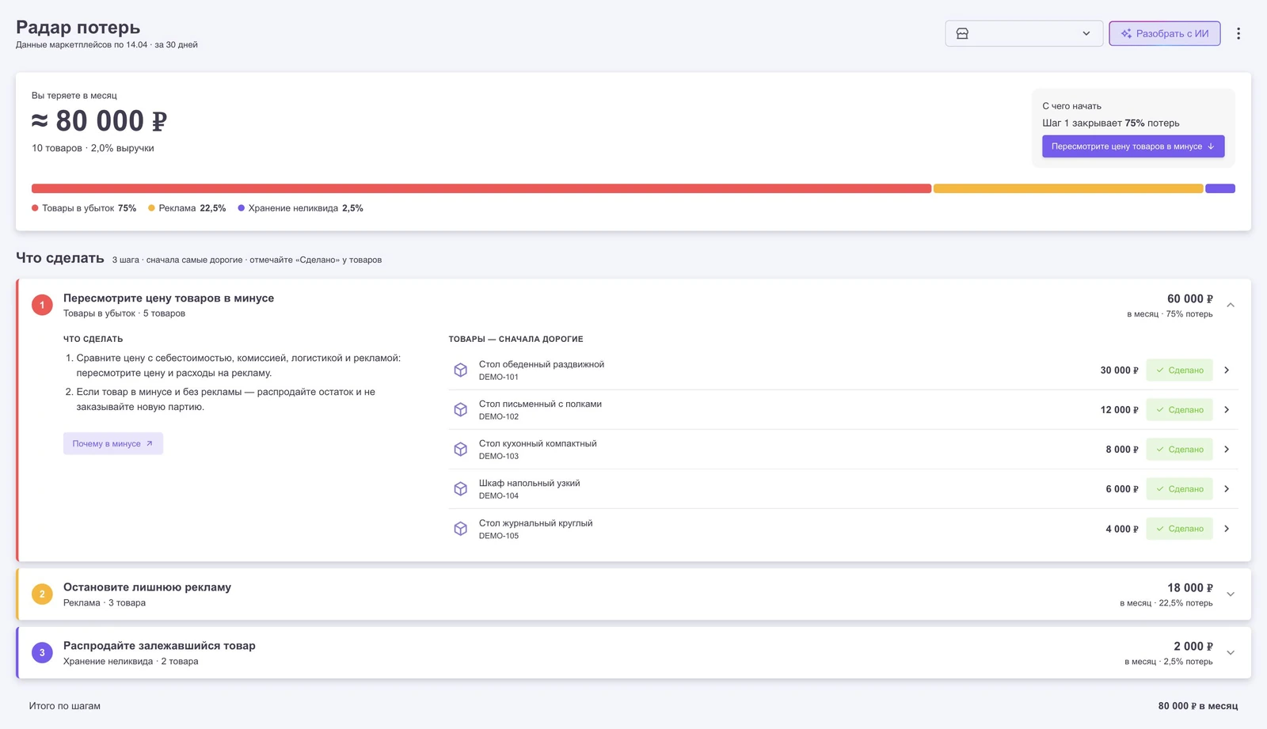Click the Хранение неликвида 2,5% legend item
The image size is (1267, 729).
[300, 208]
